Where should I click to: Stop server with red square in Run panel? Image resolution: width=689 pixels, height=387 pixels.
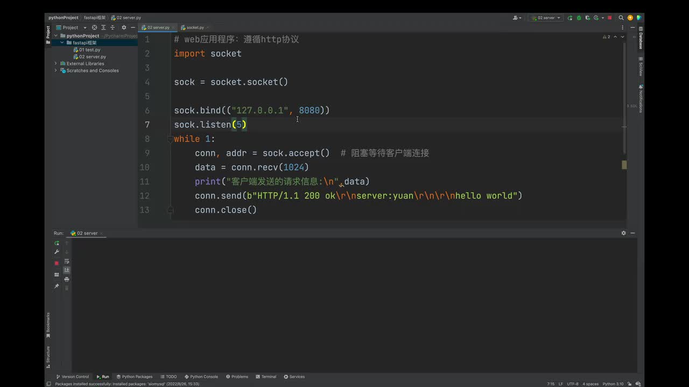(x=57, y=263)
